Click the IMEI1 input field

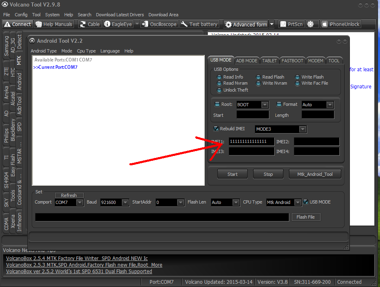pos(251,142)
